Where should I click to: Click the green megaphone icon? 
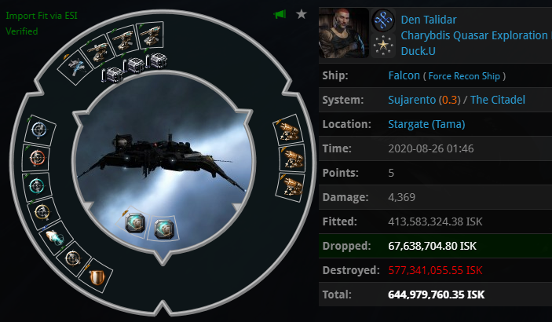pyautogui.click(x=280, y=14)
